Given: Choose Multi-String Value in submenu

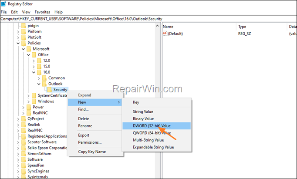Looking at the screenshot, I should [156, 140].
